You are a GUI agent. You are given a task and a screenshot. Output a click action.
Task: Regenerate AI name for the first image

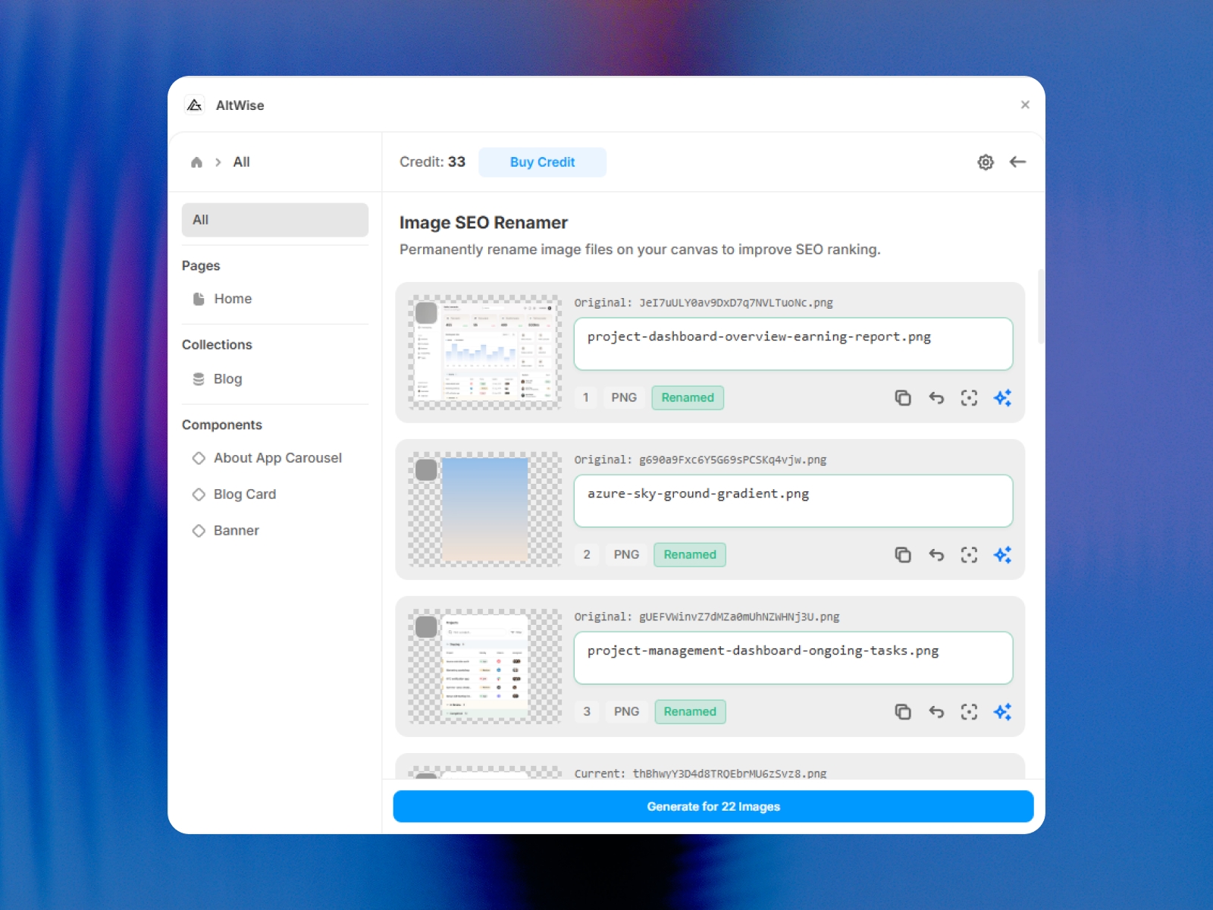tap(1002, 397)
